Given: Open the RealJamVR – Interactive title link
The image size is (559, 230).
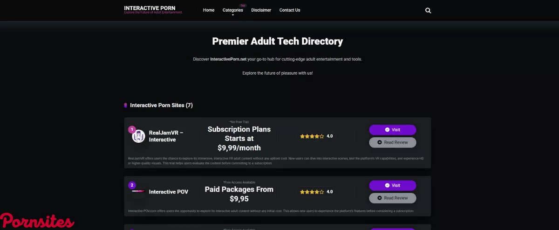Looking at the screenshot, I should tap(166, 136).
